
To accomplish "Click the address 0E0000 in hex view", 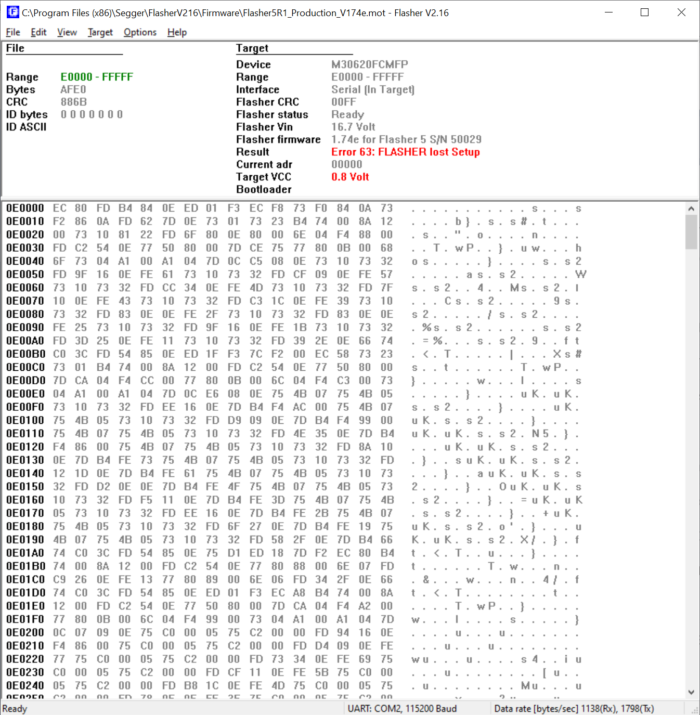I will [x=25, y=209].
